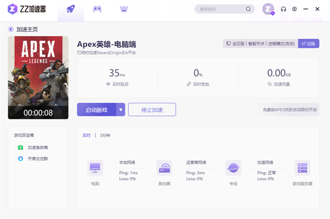
Task: Open the rocket acceleration tab
Action: (x=71, y=9)
